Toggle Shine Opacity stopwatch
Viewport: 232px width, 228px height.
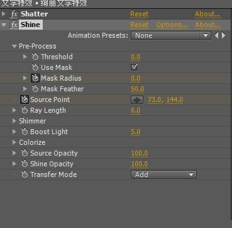25,164
